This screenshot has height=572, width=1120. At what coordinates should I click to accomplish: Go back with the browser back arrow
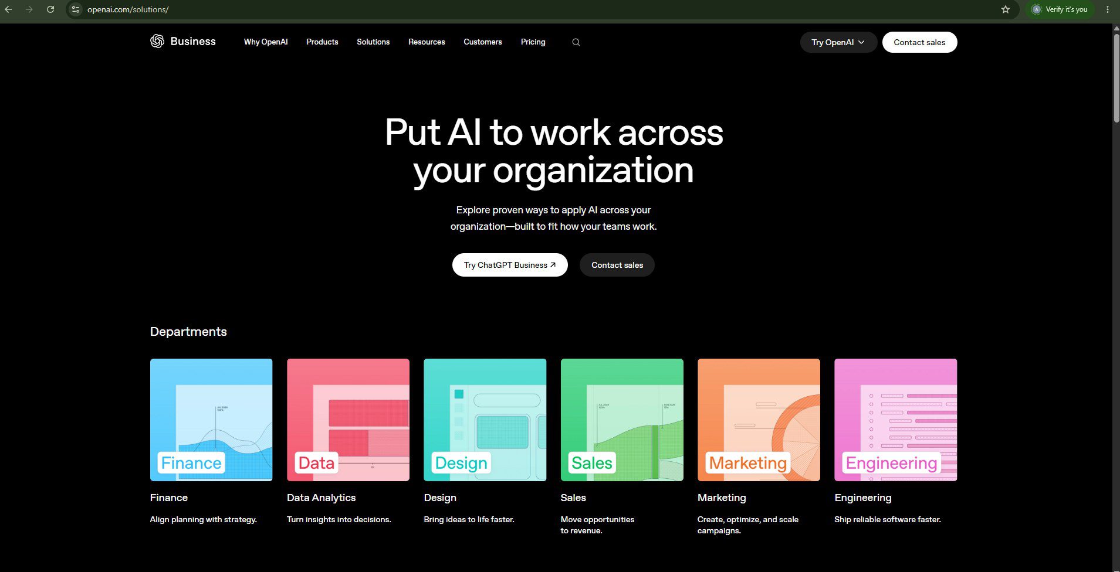pos(8,9)
